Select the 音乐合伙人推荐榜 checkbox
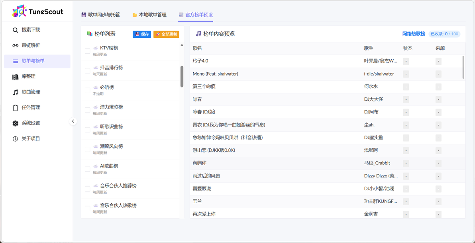Viewport: 475px width, 243px height. [x=88, y=189]
